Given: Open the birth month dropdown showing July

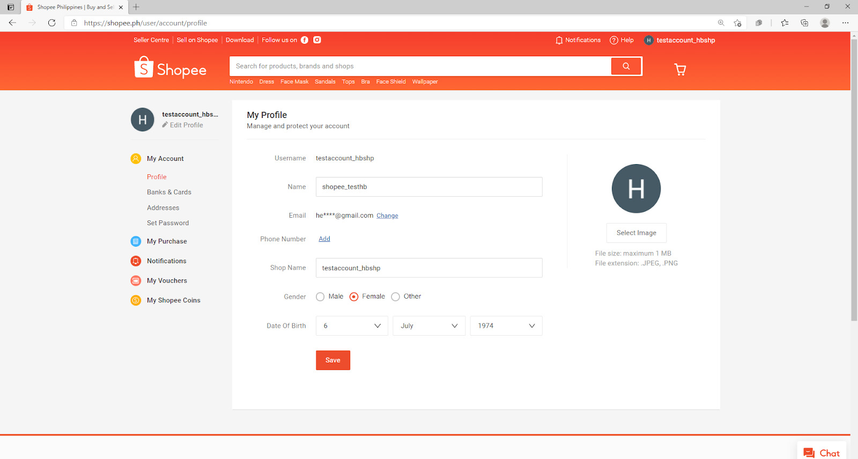Looking at the screenshot, I should coord(429,326).
